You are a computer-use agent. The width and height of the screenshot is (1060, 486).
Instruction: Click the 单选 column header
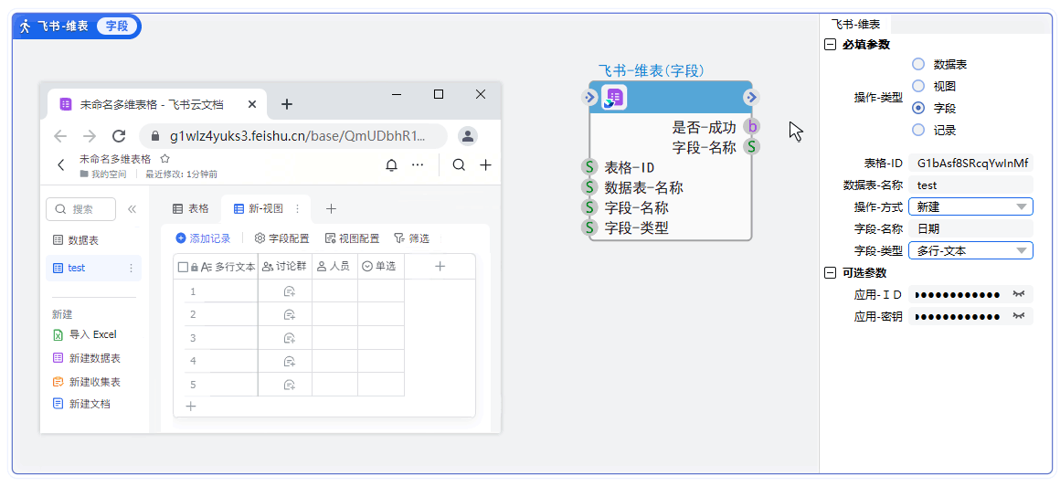[381, 267]
